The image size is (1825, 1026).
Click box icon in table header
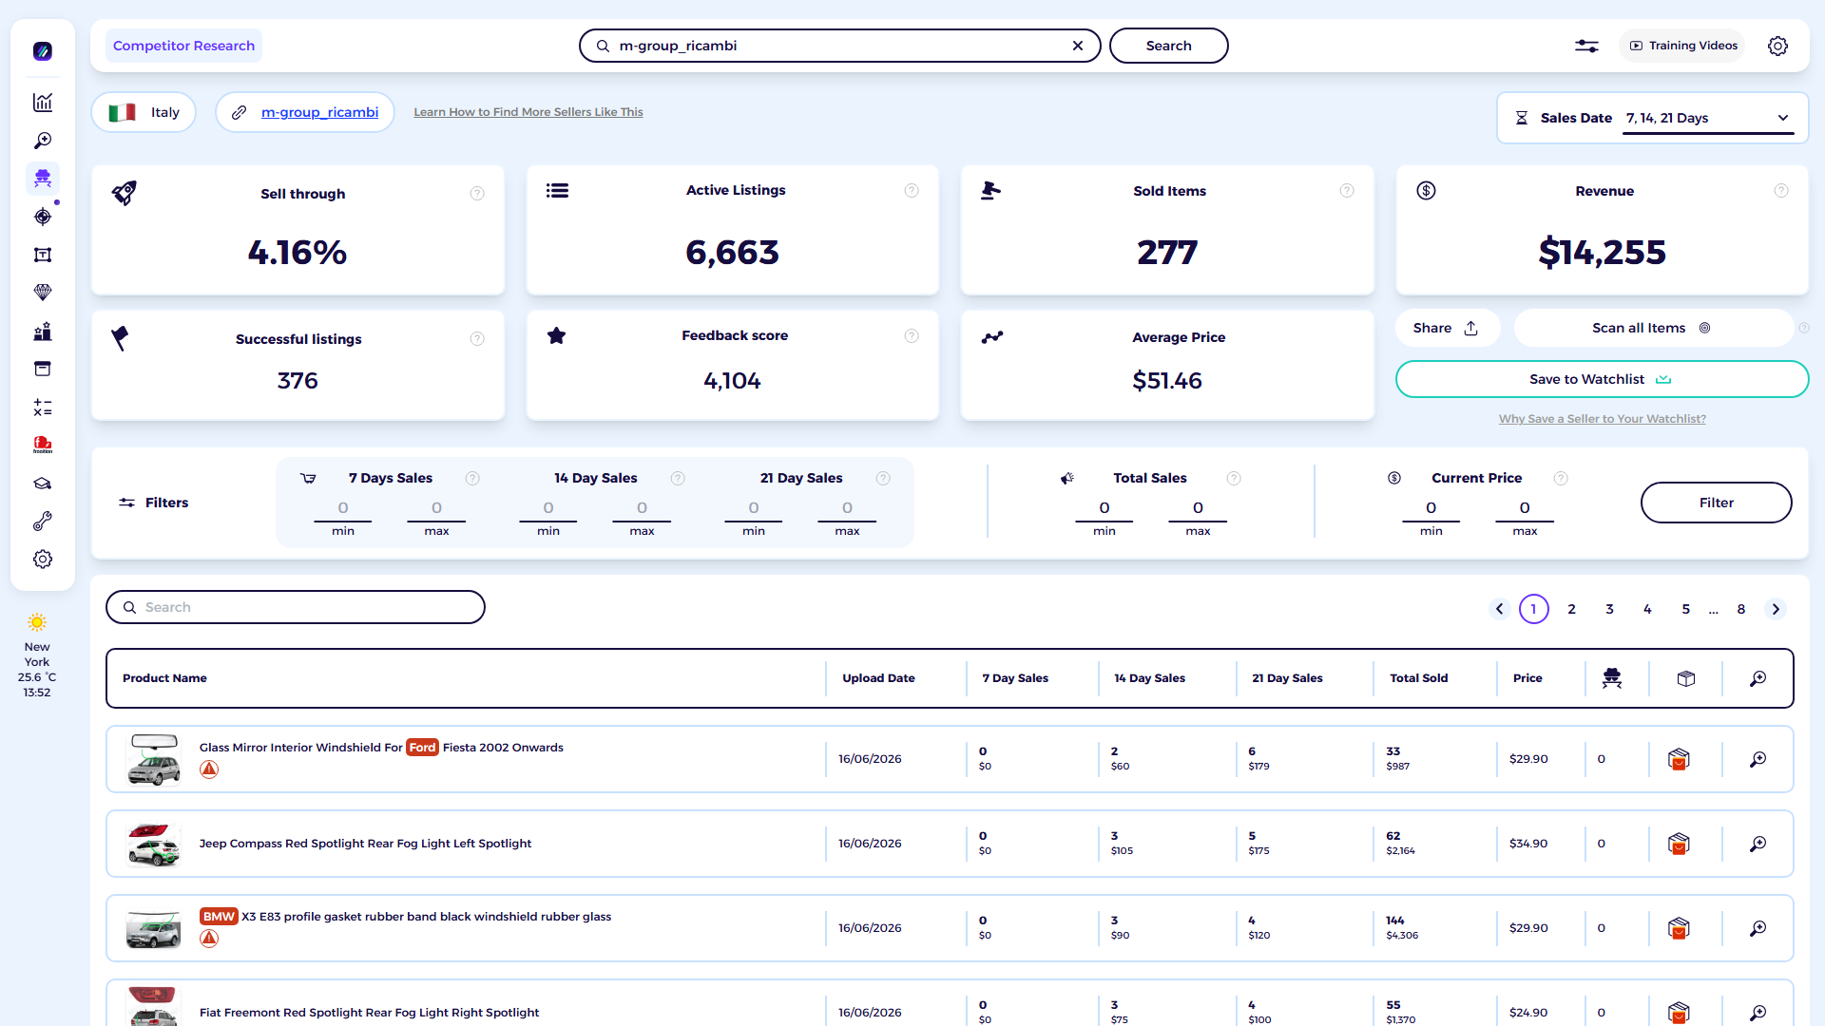point(1686,678)
